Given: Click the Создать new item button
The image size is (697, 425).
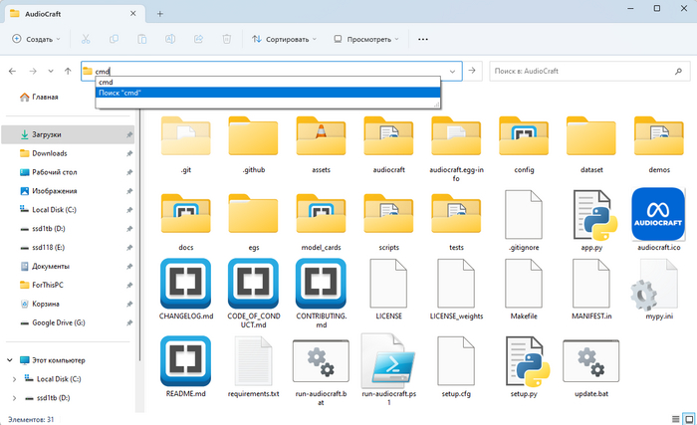Looking at the screenshot, I should [37, 39].
